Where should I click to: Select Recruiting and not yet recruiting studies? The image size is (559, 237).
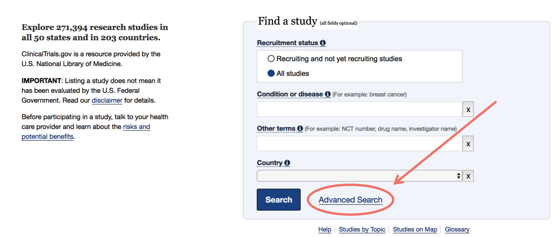271,58
